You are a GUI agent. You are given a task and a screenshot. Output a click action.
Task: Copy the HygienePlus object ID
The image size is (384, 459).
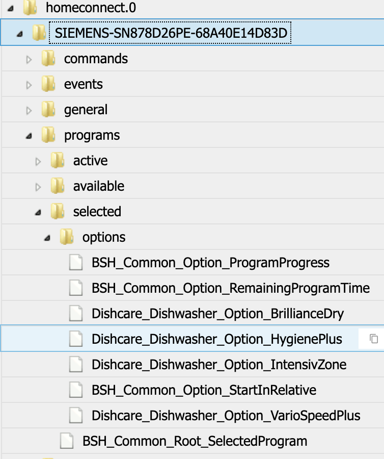coord(374,339)
